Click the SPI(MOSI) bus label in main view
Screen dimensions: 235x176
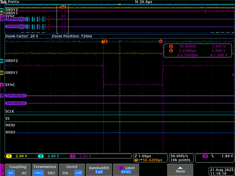16,96
